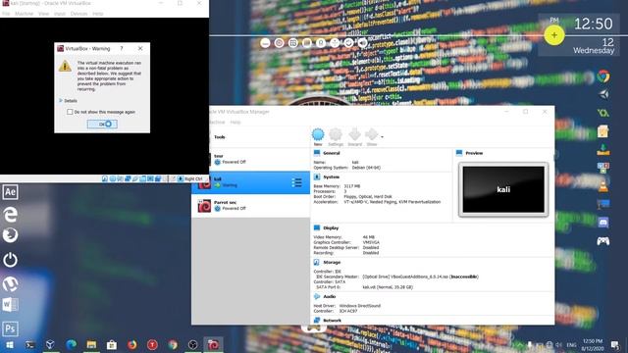The width and height of the screenshot is (628, 353).
Task: Open Unity icon in right dock
Action: (x=603, y=94)
